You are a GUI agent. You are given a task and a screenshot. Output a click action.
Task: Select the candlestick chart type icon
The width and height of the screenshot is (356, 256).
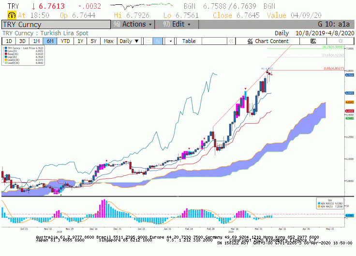(158, 41)
